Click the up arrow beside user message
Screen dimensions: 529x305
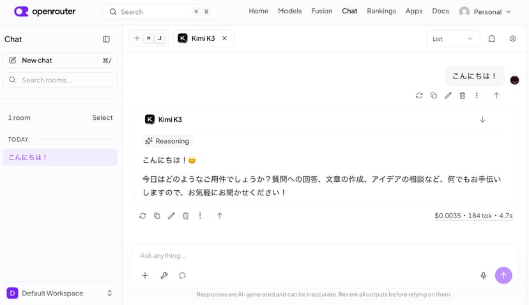[x=496, y=95]
